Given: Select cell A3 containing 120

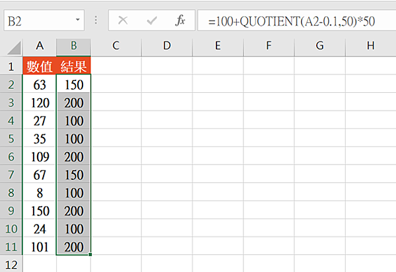Looking at the screenshot, I should coord(40,102).
